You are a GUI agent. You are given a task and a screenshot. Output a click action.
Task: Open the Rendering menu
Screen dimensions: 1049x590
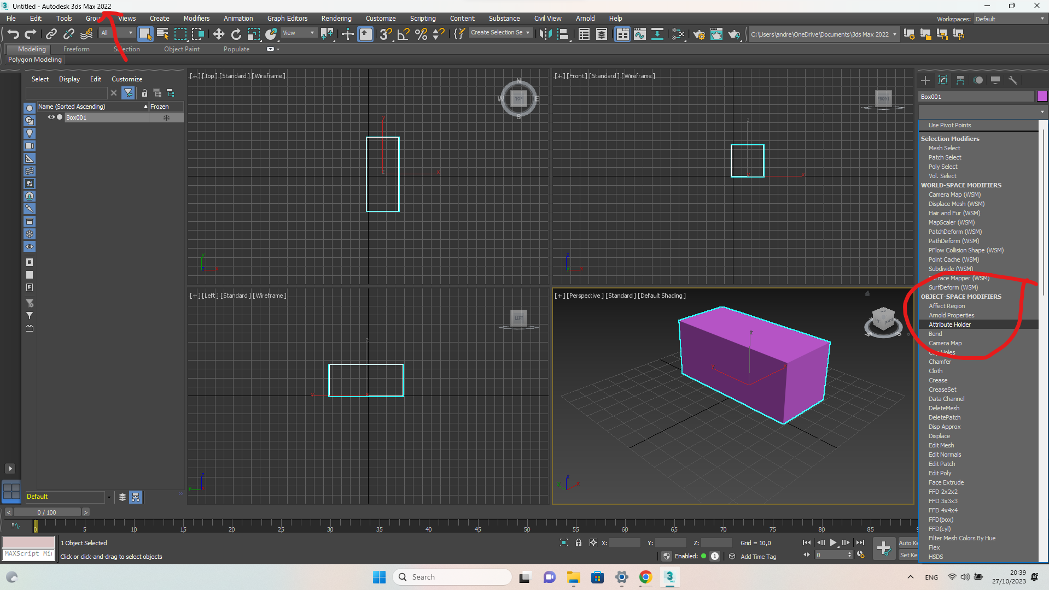click(336, 19)
